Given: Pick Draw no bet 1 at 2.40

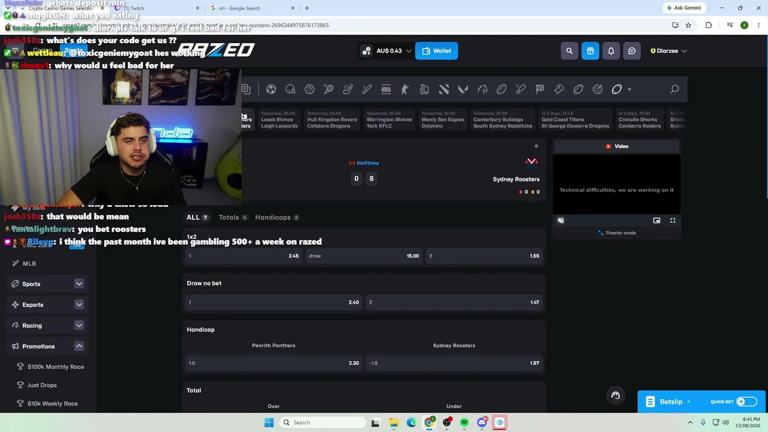Looking at the screenshot, I should (274, 302).
